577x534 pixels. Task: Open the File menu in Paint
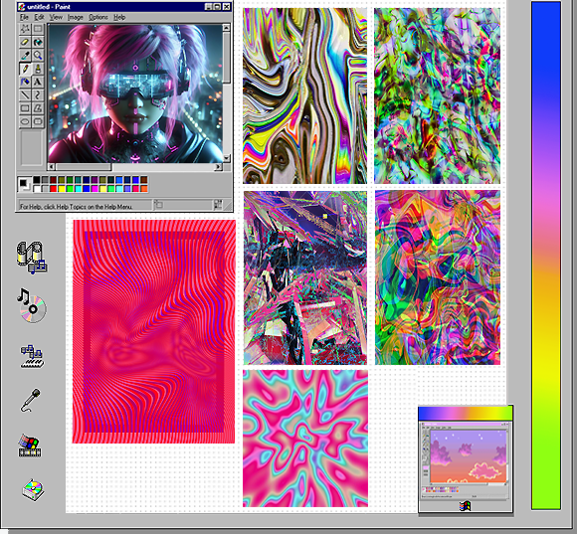click(24, 17)
